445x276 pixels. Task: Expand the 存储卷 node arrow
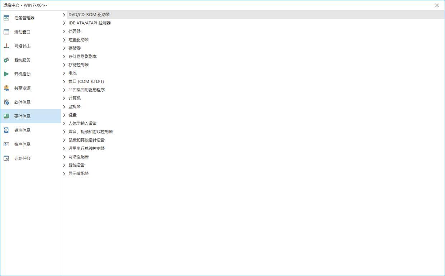pos(64,48)
